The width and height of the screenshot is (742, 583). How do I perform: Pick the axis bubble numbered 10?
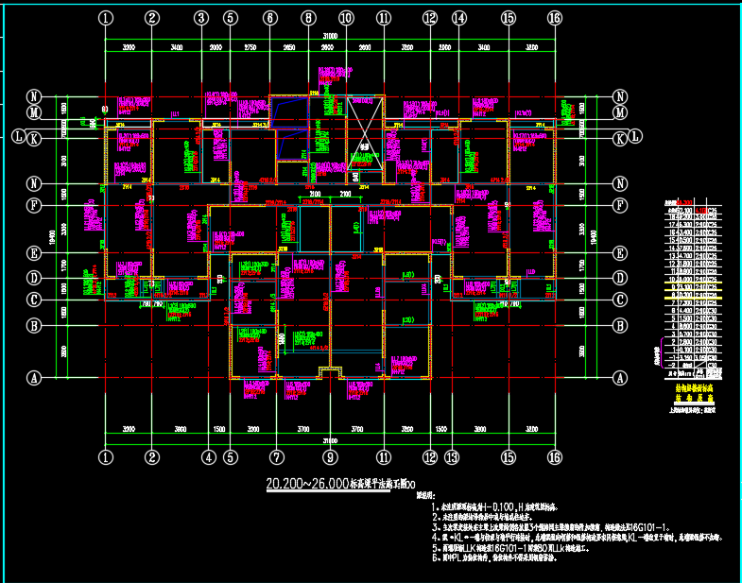tap(346, 18)
